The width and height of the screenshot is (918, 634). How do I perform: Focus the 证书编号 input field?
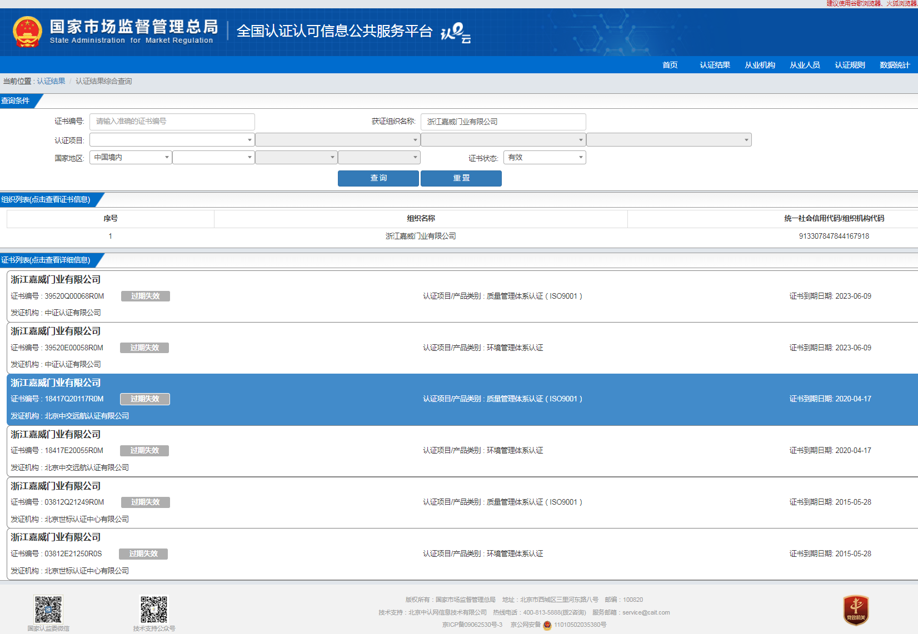(x=172, y=122)
